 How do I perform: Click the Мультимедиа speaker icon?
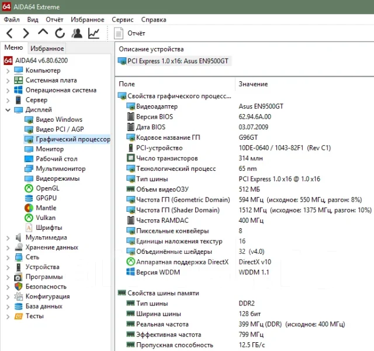click(18, 238)
